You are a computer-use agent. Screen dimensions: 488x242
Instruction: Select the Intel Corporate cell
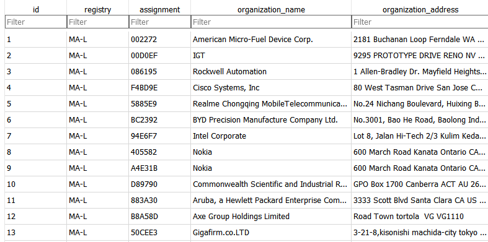click(271, 136)
